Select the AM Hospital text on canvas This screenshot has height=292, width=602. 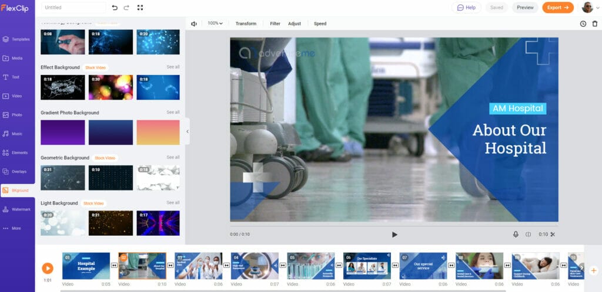(517, 108)
